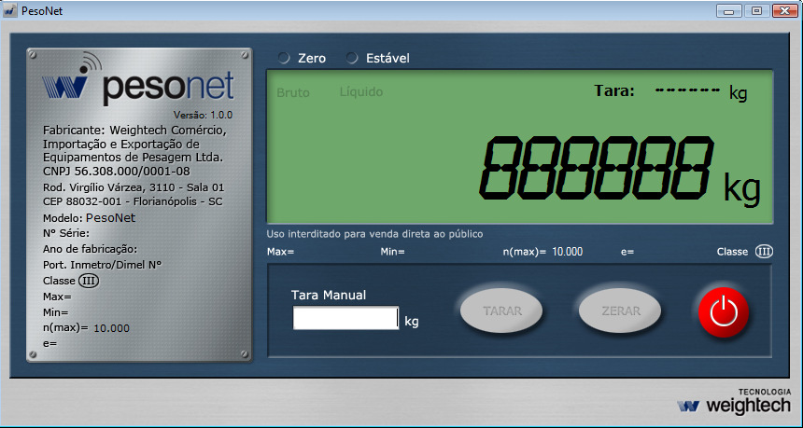The image size is (803, 428).
Task: Click the PesoNet title bar icon
Action: pos(9,10)
